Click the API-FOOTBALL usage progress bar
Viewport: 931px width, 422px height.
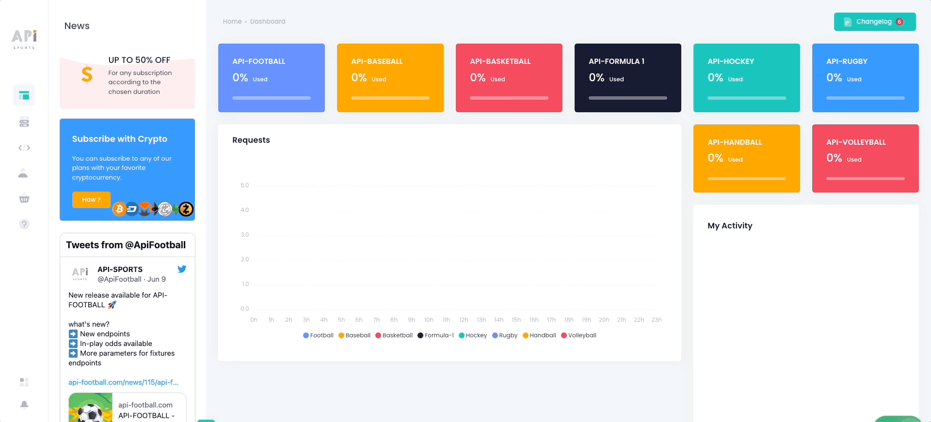272,98
